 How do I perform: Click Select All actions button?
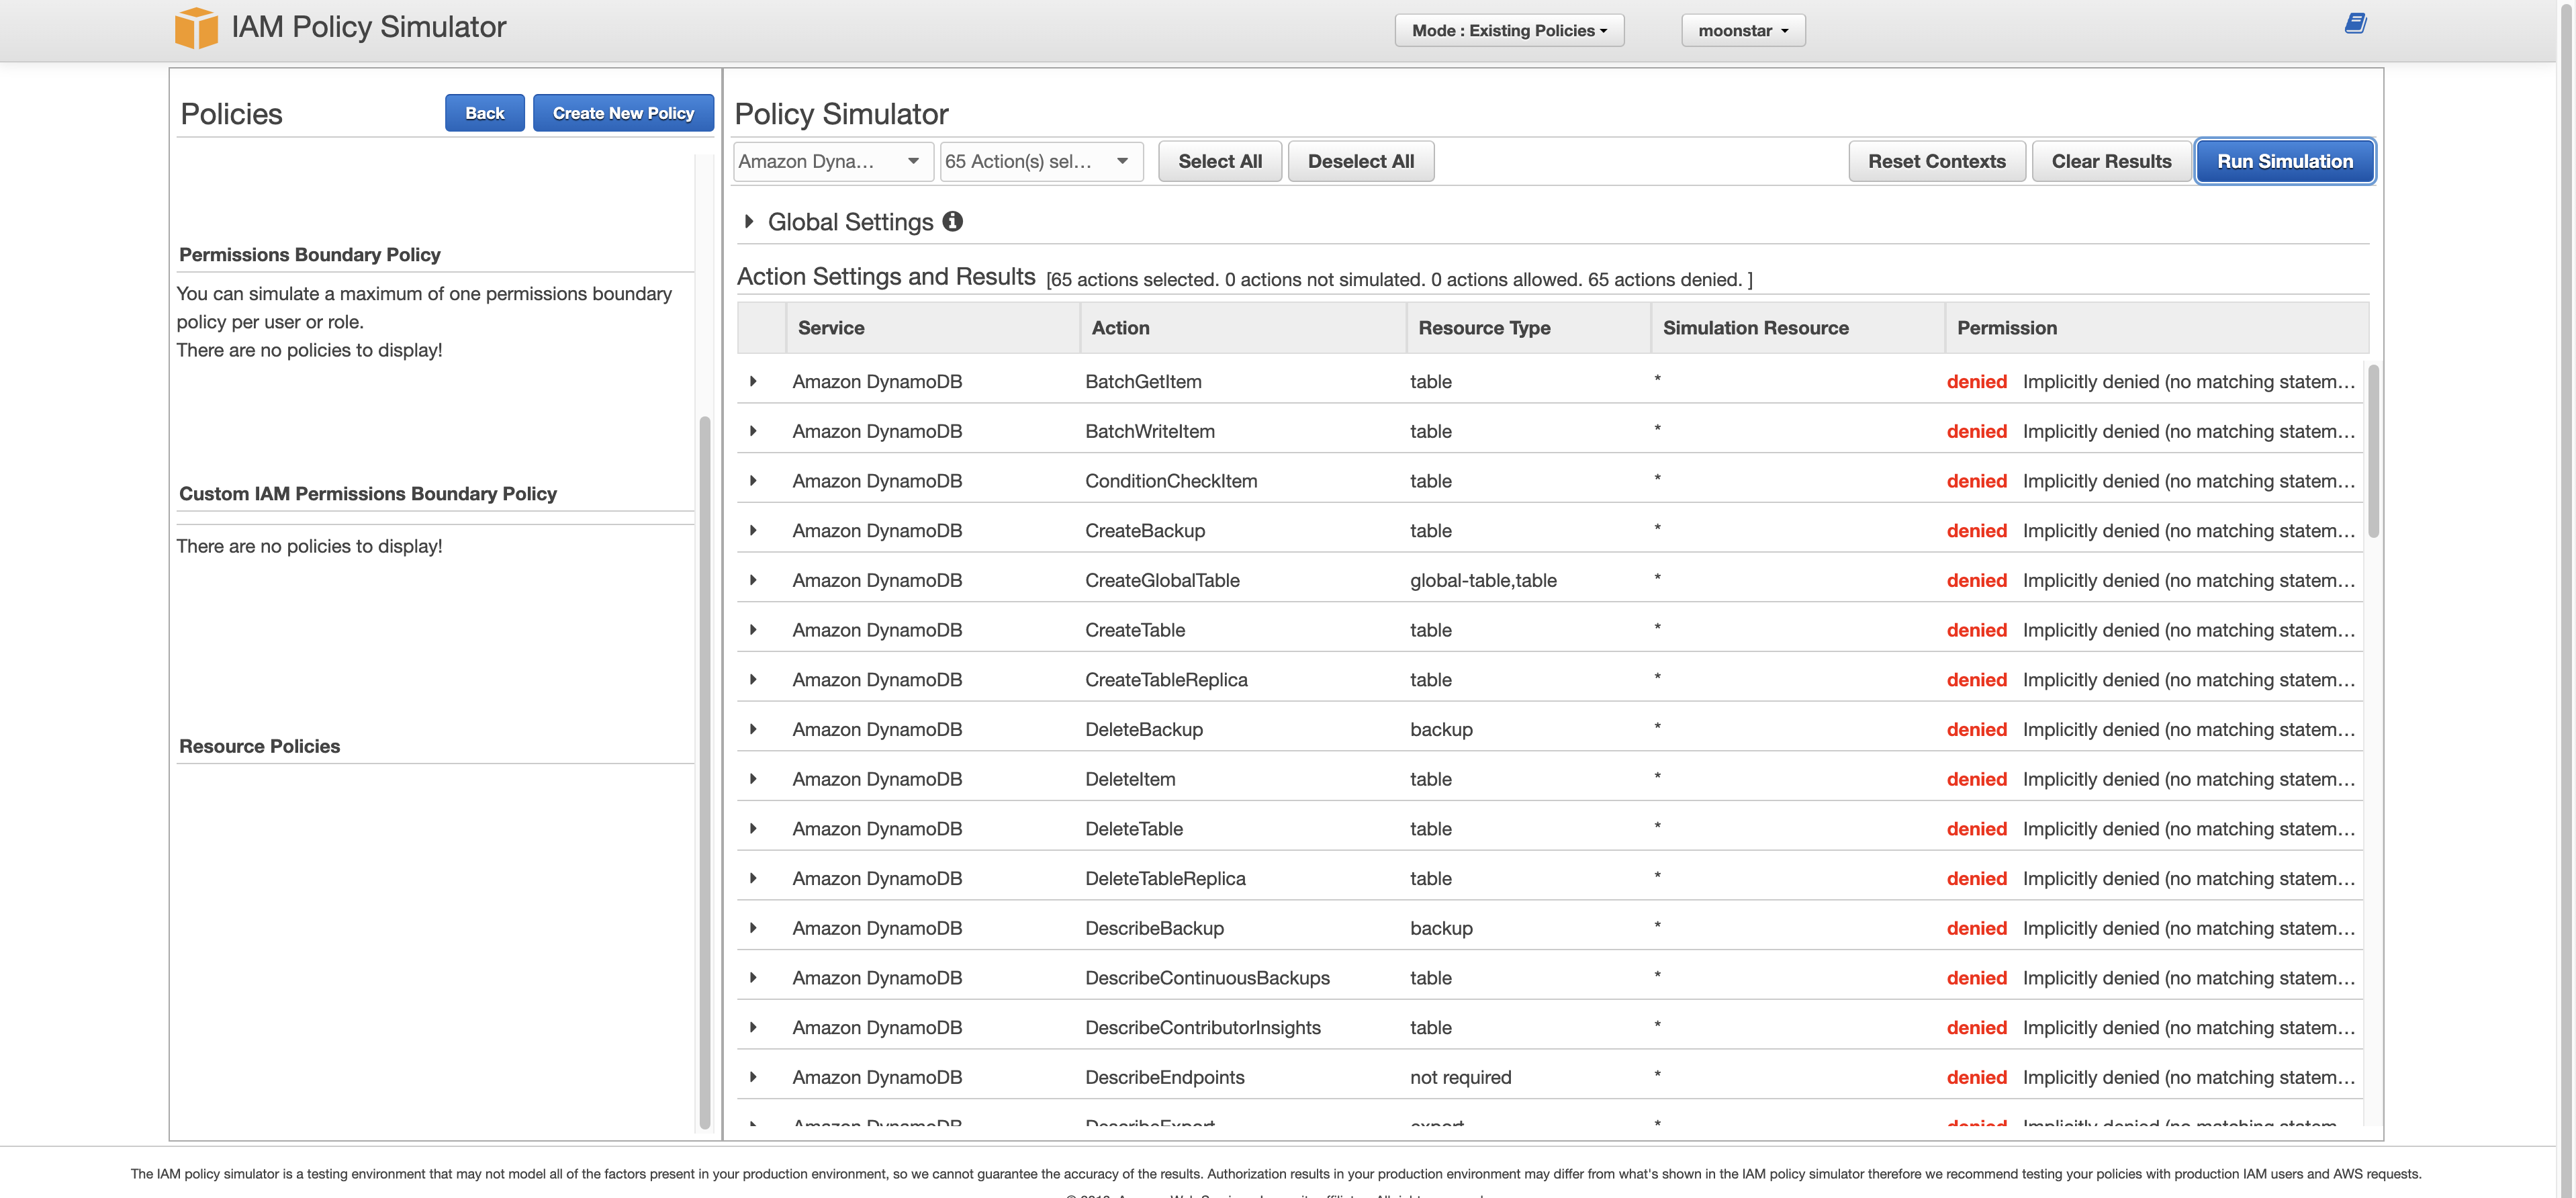[1219, 162]
